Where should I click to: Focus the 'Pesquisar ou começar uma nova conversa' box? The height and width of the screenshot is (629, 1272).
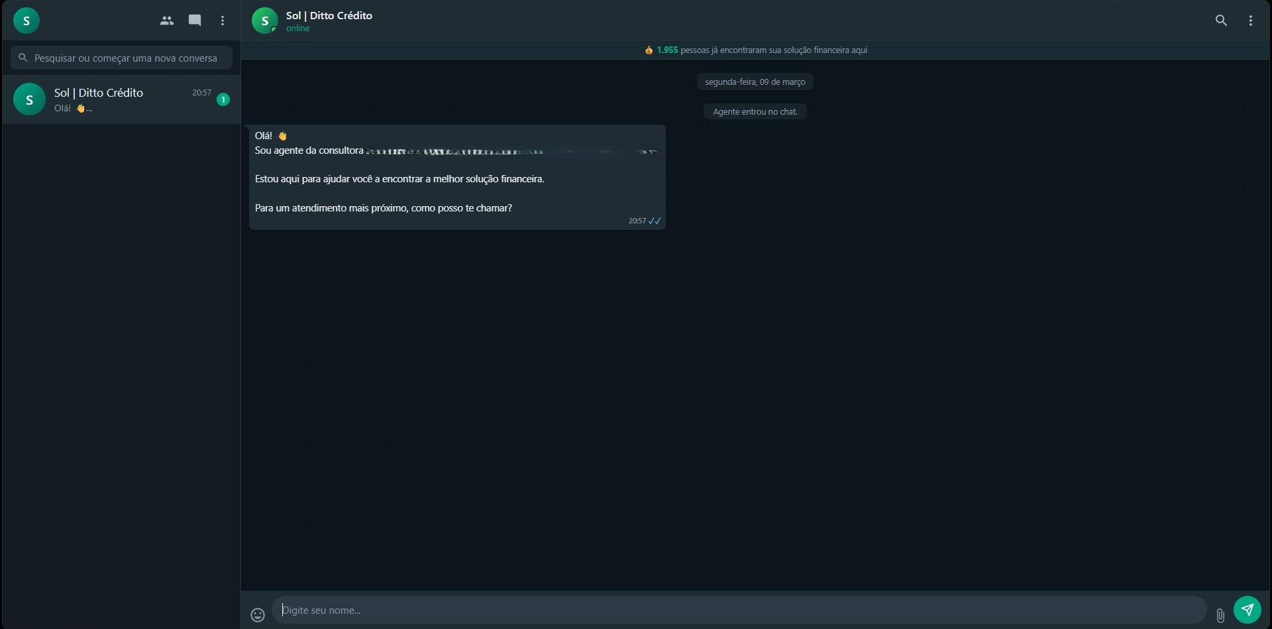pos(121,58)
